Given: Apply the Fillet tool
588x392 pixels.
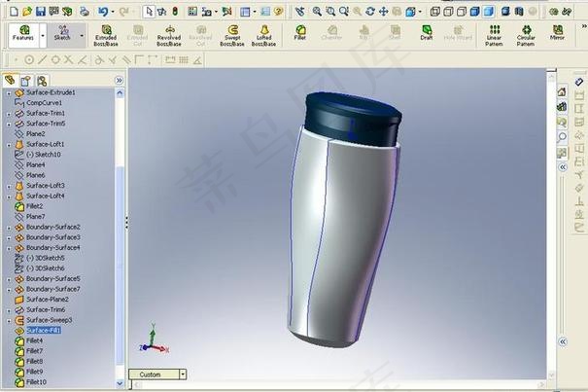Looking at the screenshot, I should (x=300, y=33).
